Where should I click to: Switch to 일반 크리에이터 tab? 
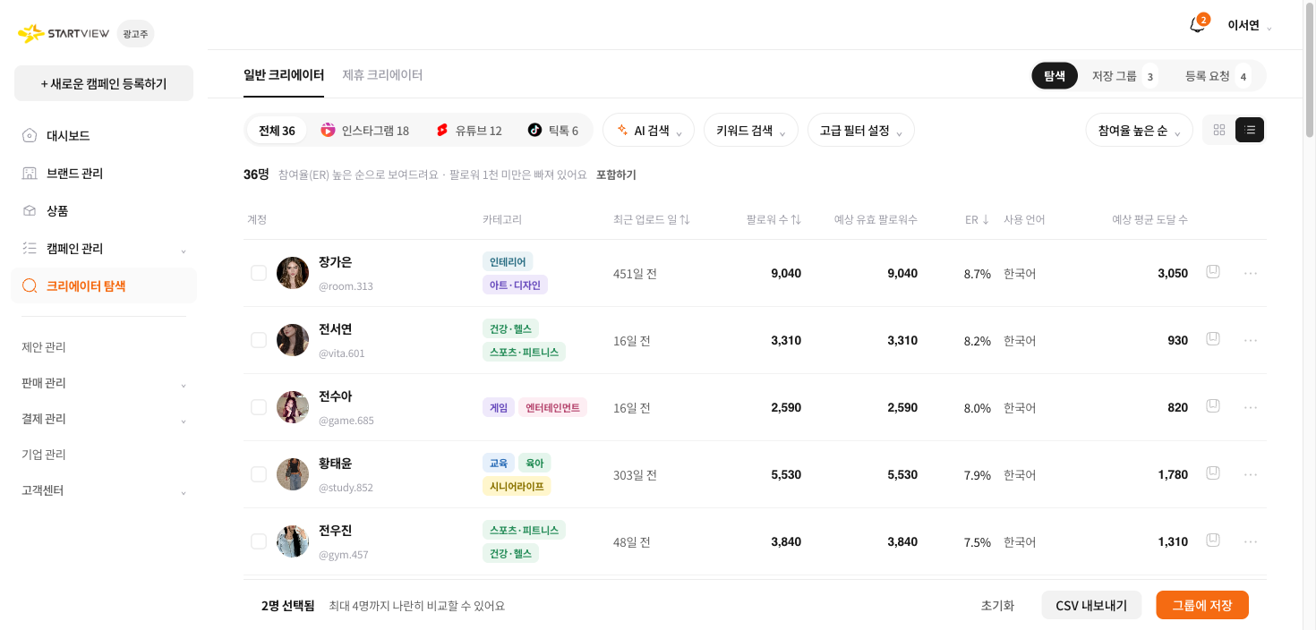(x=284, y=75)
